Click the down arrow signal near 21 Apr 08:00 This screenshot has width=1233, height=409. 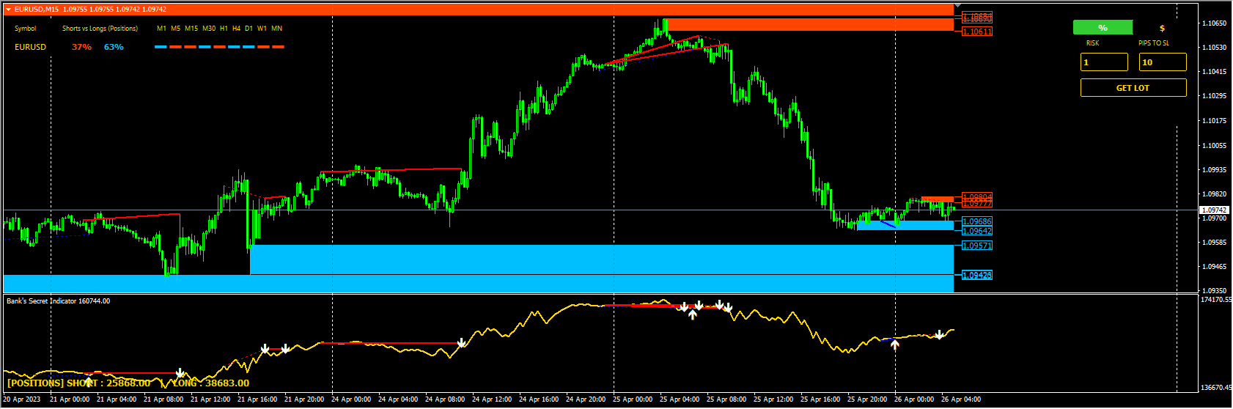point(180,373)
